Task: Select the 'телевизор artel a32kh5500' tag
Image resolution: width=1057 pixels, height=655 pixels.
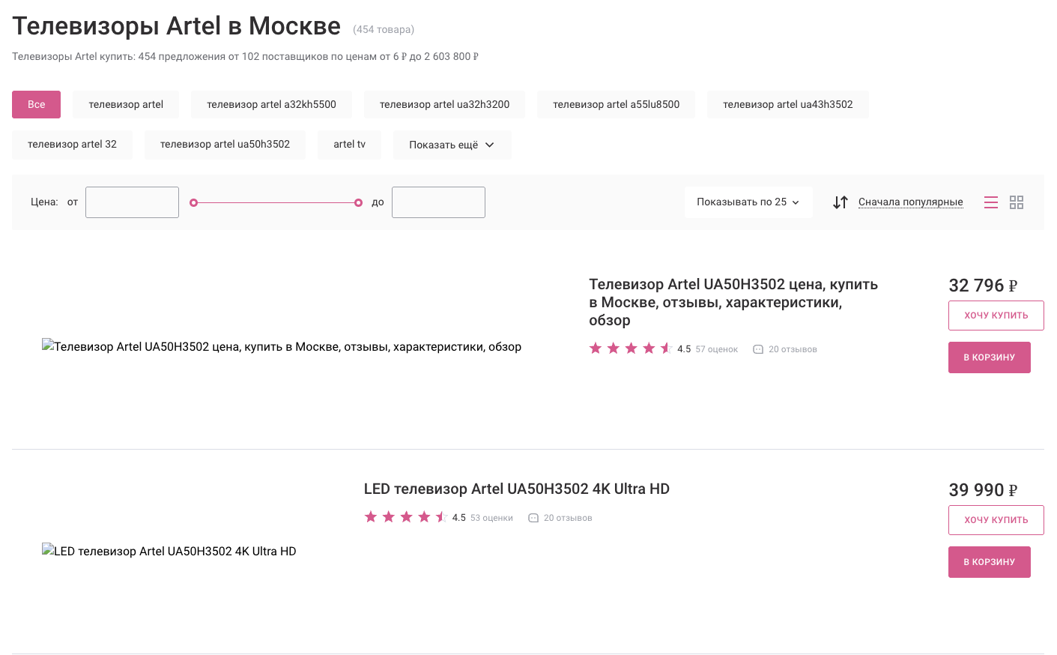Action: click(x=271, y=104)
